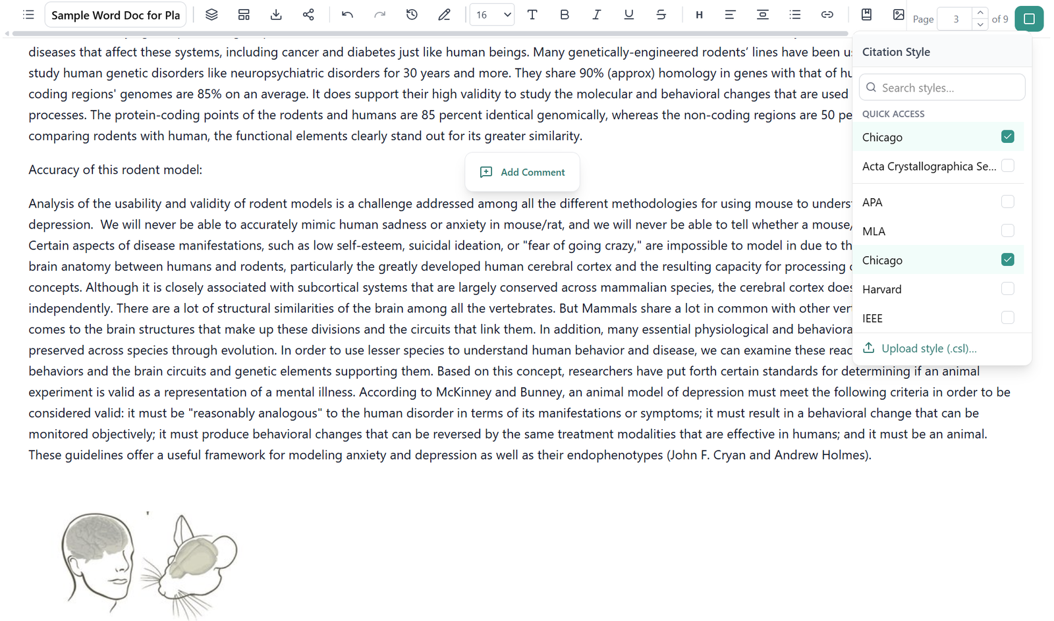
Task: Open version history
Action: coord(412,14)
